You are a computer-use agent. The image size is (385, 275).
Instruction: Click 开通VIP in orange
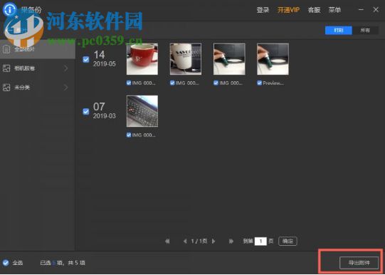click(x=288, y=10)
